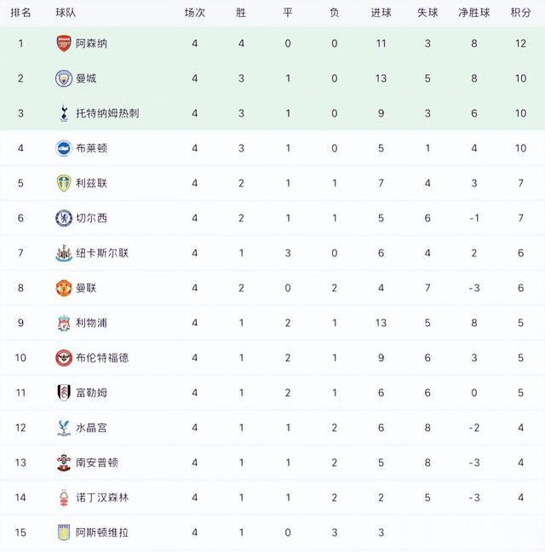This screenshot has height=552, width=545.
Task: Click the 进球 column header
Action: [381, 13]
